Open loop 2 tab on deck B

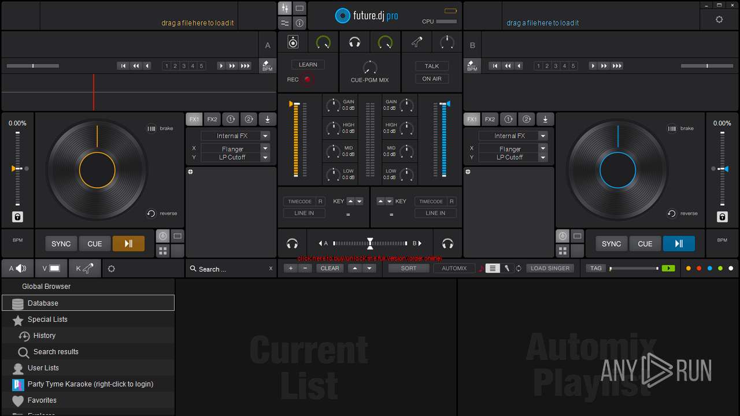point(526,120)
